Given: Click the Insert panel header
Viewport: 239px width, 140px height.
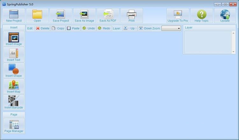Looking at the screenshot, I should coord(14,27).
